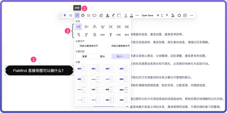Open the paint-bucket fill color tool
Image resolution: width=227 pixels, height=113 pixels.
coord(107,15)
